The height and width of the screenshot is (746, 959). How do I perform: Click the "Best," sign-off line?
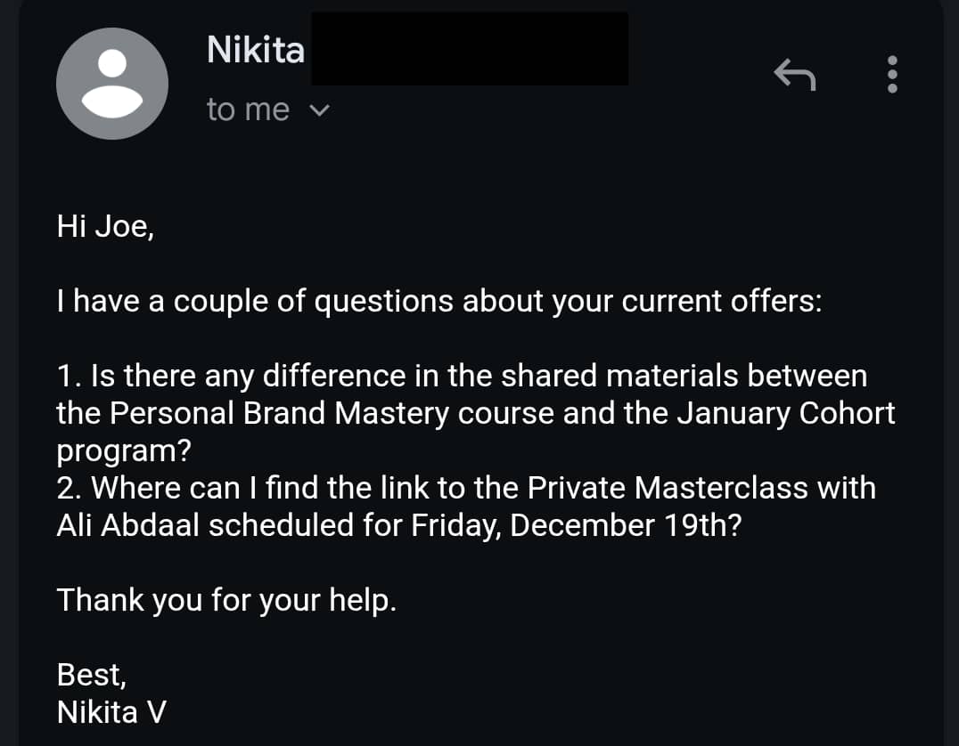(92, 675)
